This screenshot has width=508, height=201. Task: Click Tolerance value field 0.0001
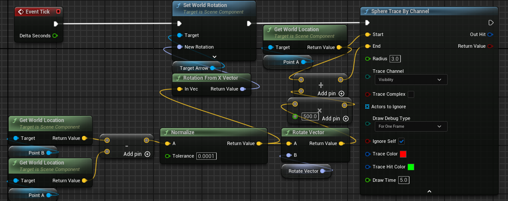[206, 156]
